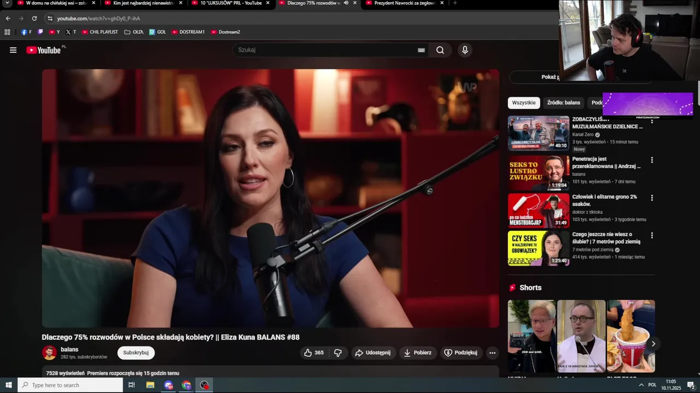Open the Twitch bookmark
Image resolution: width=700 pixels, height=393 pixels.
[x=40, y=32]
